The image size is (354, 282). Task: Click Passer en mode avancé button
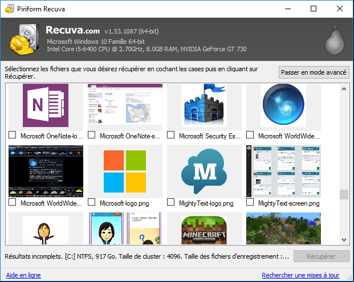point(314,72)
